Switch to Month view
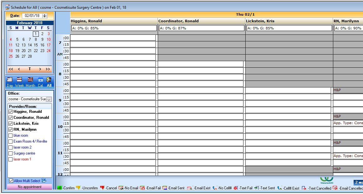 30,82
